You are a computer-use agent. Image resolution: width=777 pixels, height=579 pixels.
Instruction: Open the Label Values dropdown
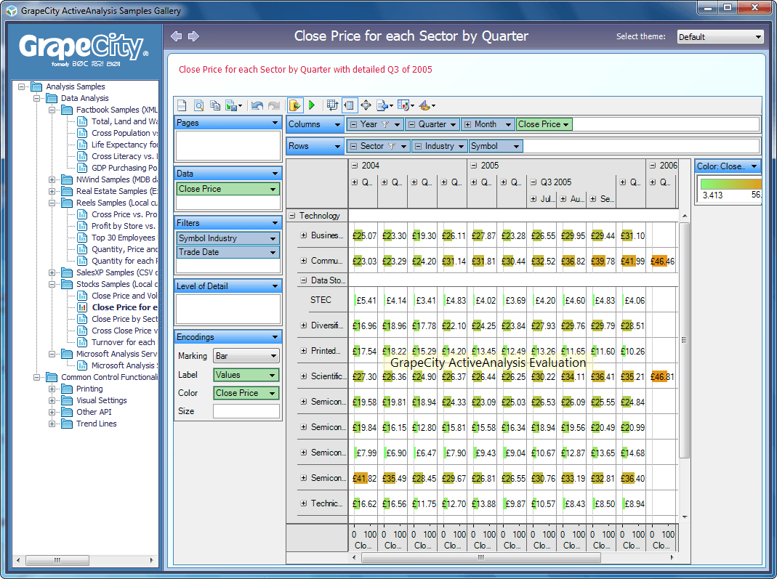(x=246, y=375)
